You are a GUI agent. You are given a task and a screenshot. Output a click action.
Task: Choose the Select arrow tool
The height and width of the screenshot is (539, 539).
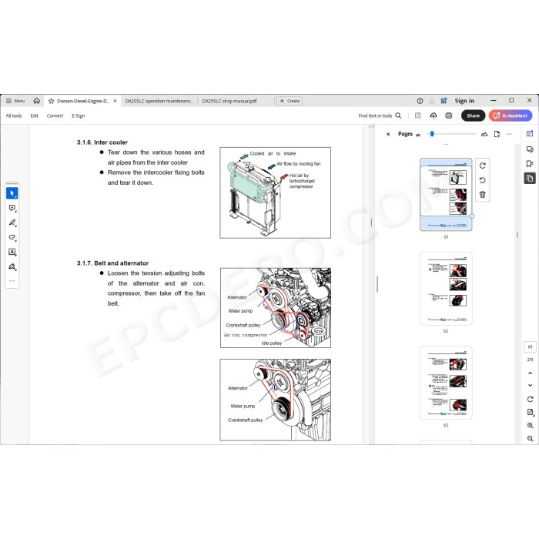point(12,193)
